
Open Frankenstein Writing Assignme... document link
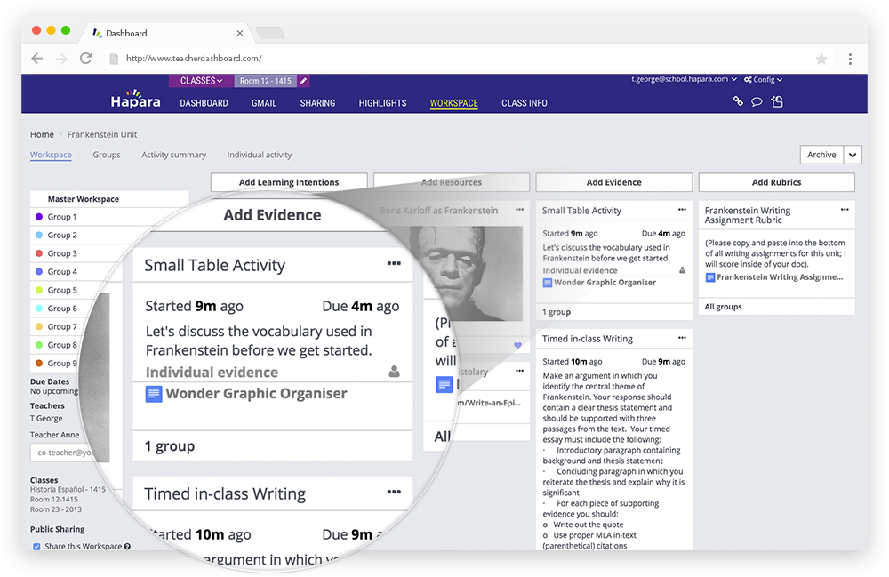click(x=780, y=277)
